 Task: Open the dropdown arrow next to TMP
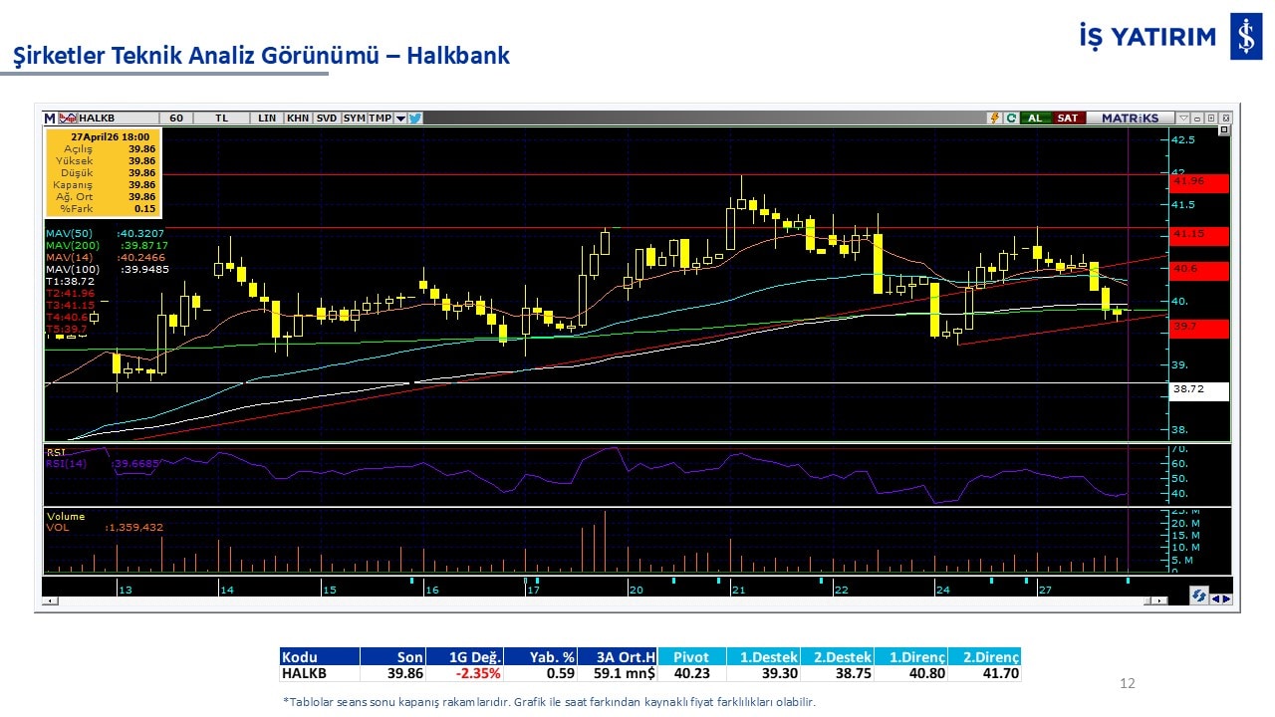coord(400,118)
